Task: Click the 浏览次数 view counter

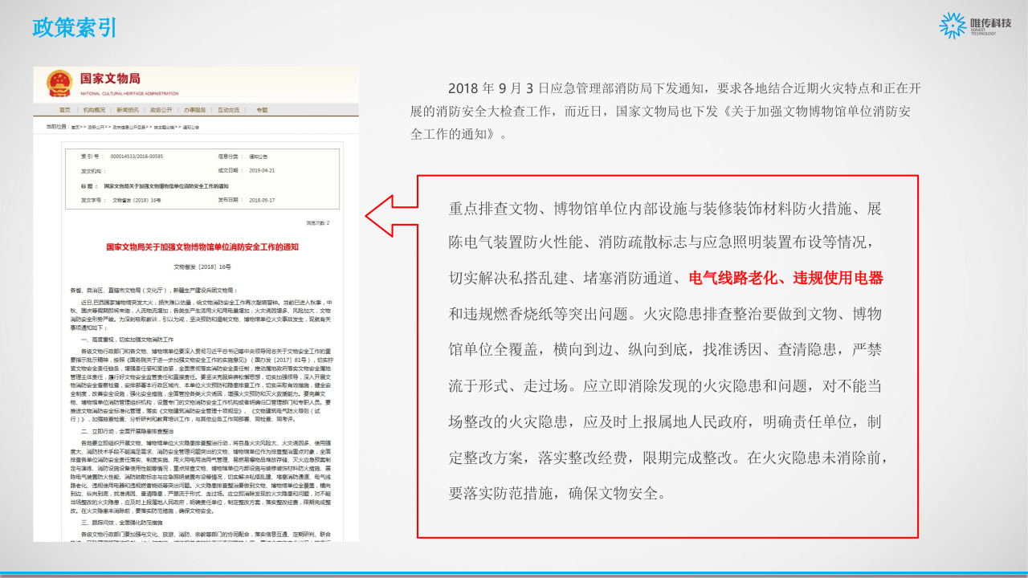Action: [x=319, y=222]
